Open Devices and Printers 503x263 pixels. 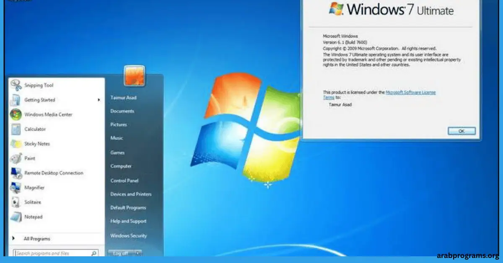[x=131, y=194]
